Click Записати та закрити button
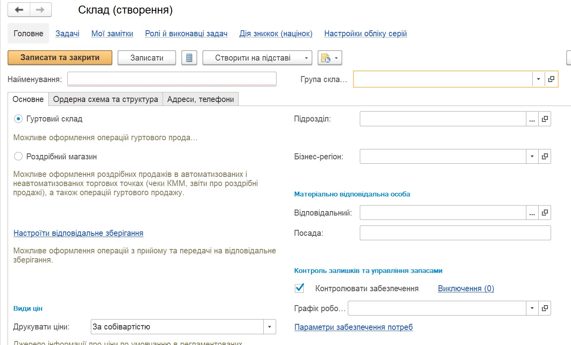 click(x=60, y=58)
